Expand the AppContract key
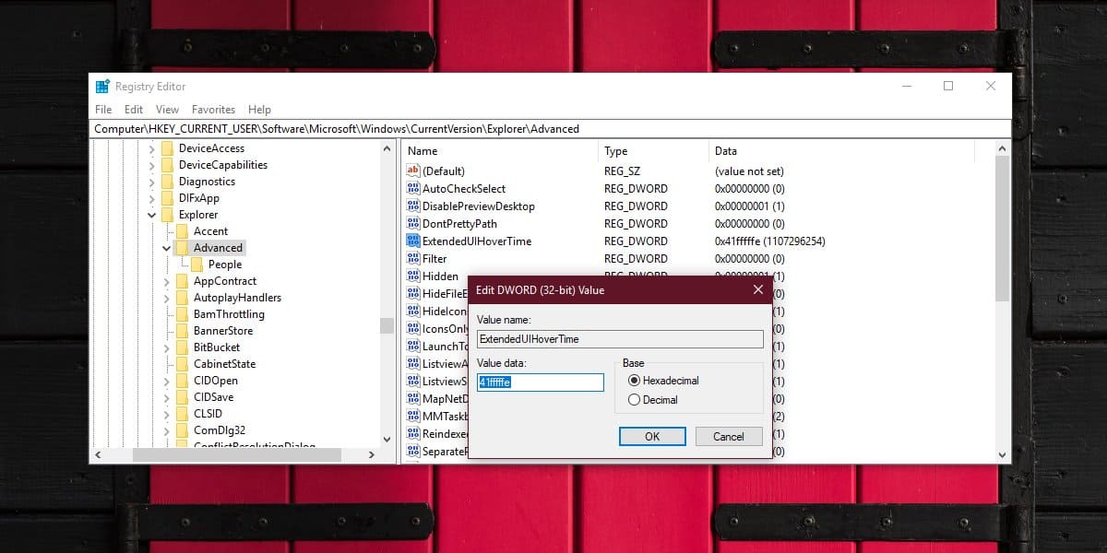 tap(167, 281)
